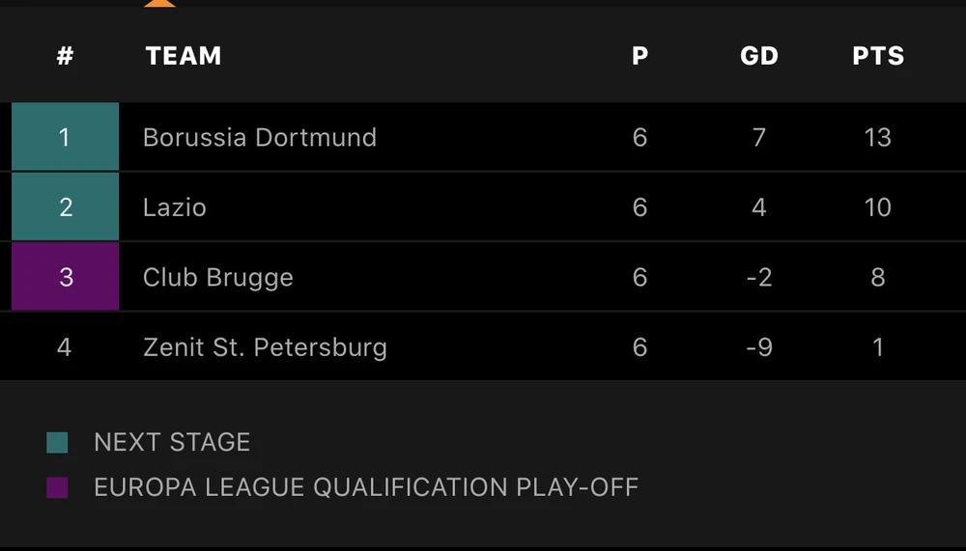Click the # rank column header
Screen dimensions: 966x551
[65, 56]
